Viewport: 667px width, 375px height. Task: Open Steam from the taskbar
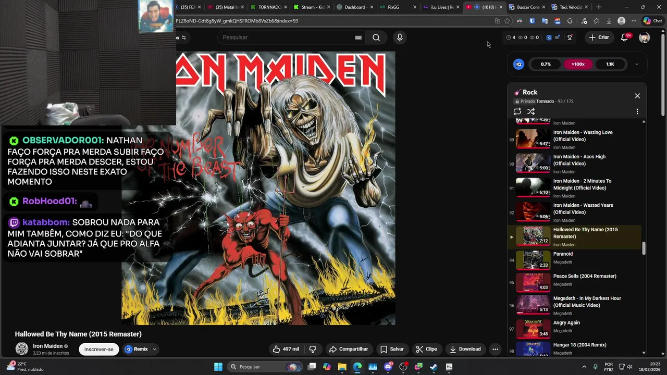click(x=434, y=367)
